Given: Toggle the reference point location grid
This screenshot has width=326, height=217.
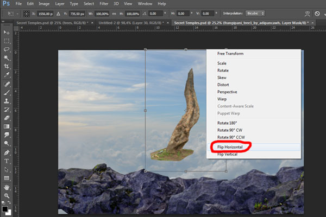Looking at the screenshot, I should [26, 13].
